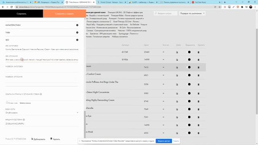The height and width of the screenshot is (145, 258).
Task: Duplicate the Puffiness And Bags product
Action: [177, 84]
